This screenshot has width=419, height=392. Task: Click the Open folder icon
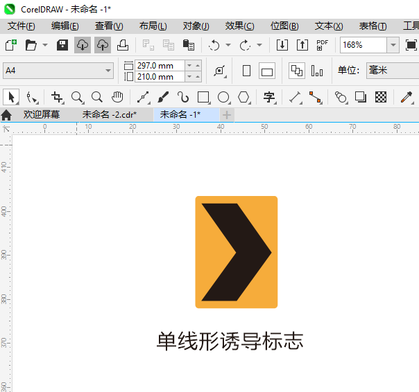pyautogui.click(x=31, y=45)
